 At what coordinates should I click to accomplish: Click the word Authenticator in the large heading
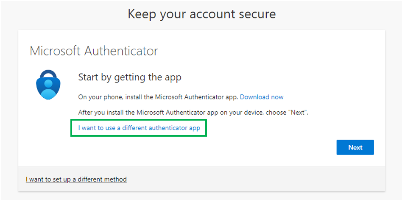coord(121,51)
